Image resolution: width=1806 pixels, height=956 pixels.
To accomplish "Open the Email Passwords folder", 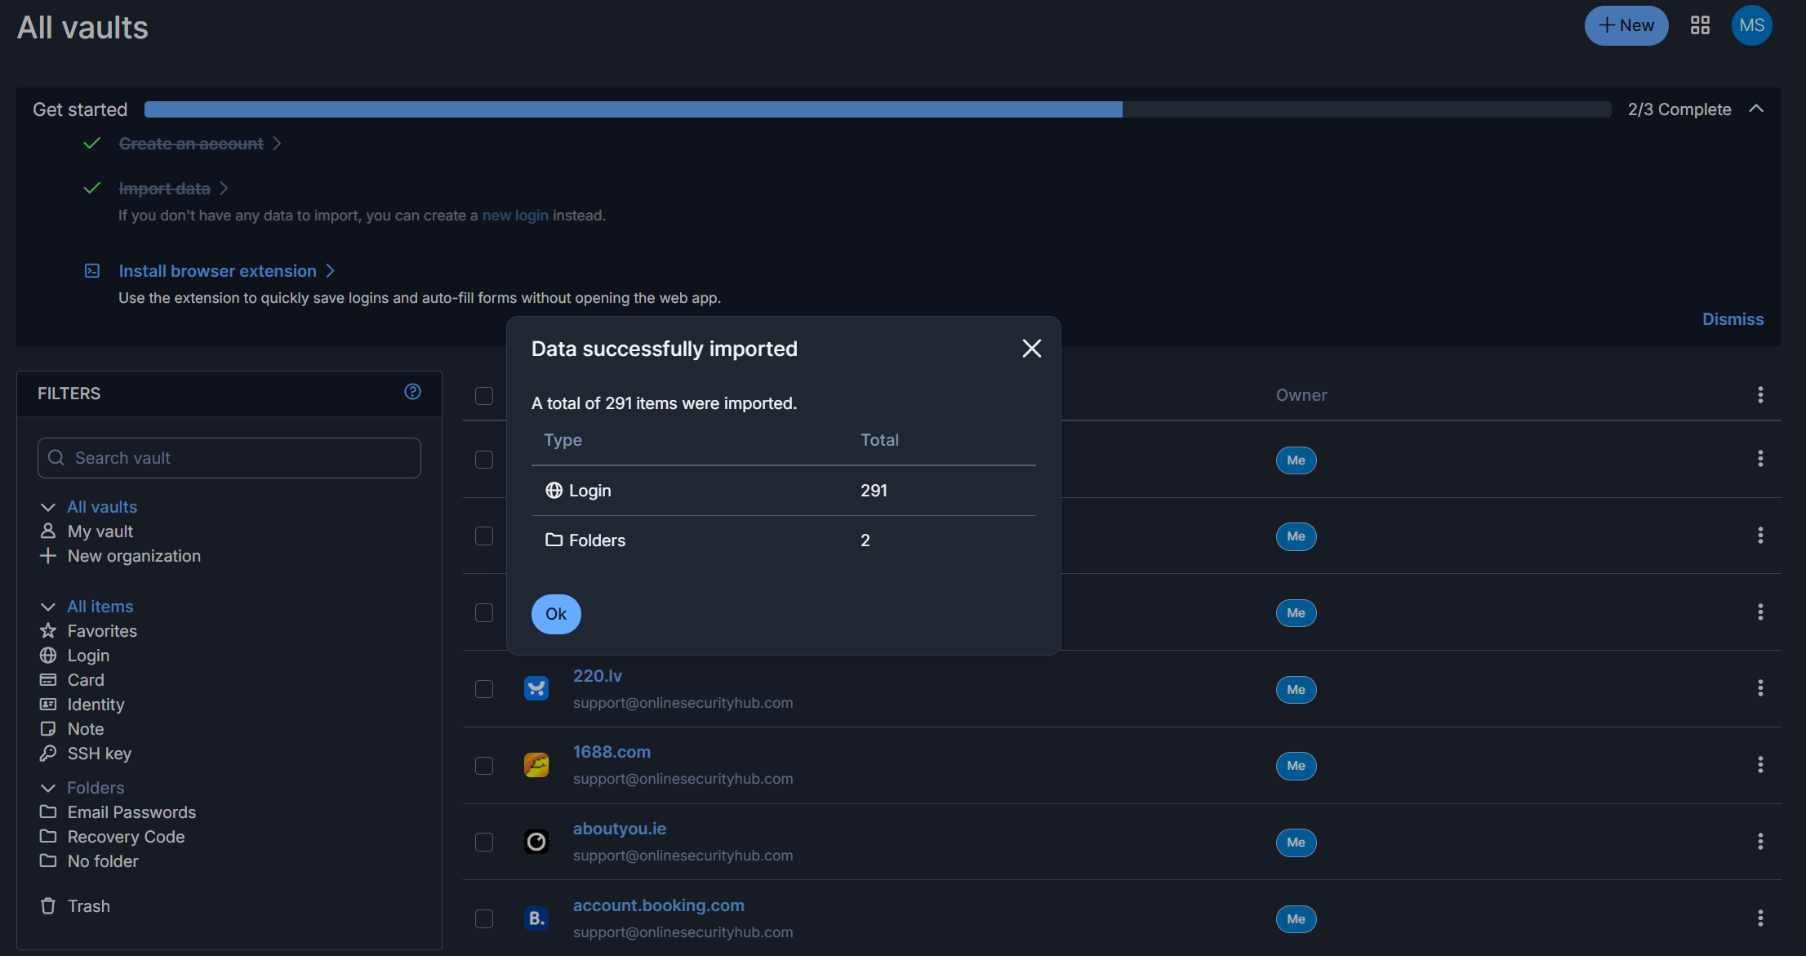I will (131, 812).
